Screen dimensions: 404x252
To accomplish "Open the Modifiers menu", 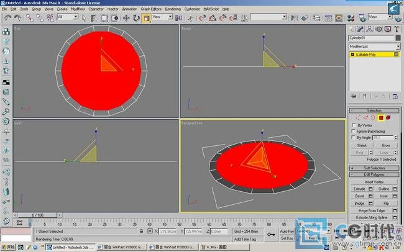I will [78, 9].
